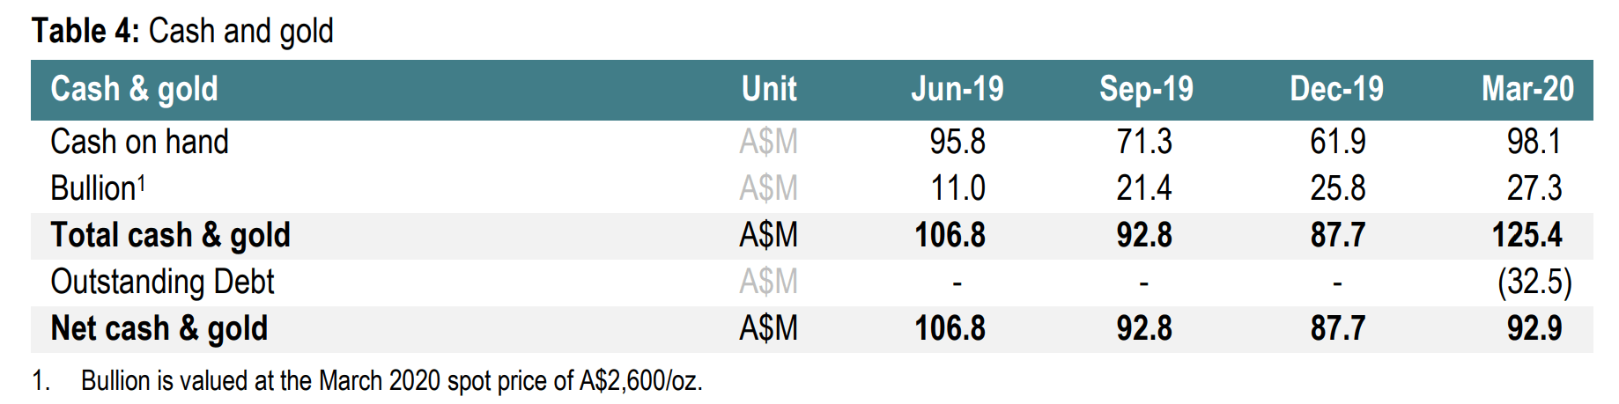
Task: Click the footnote 1 superscript beside Bullion
Action: 141,181
